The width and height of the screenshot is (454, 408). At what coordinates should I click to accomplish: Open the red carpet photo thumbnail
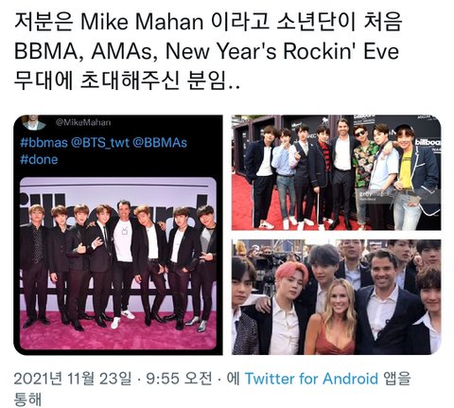(336, 172)
